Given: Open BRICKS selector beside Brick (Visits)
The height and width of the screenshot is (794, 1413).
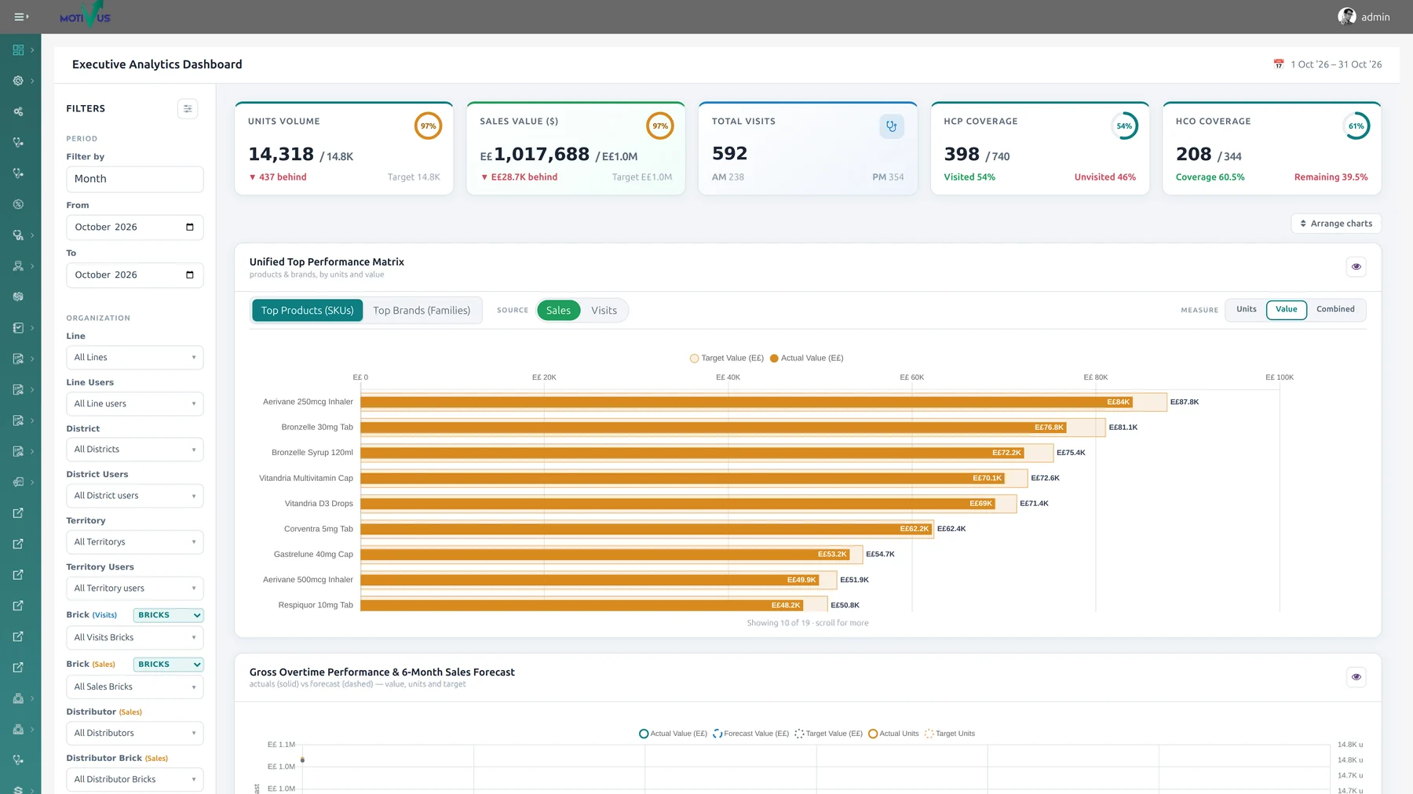Looking at the screenshot, I should click(169, 616).
